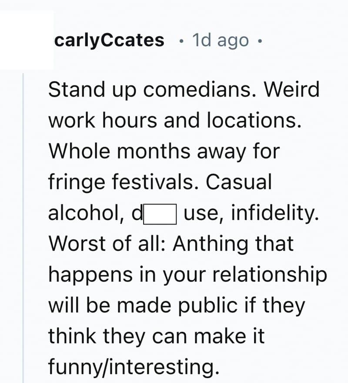The width and height of the screenshot is (348, 383).
Task: Click the final "funny/interesting." text
Action: coord(132,367)
